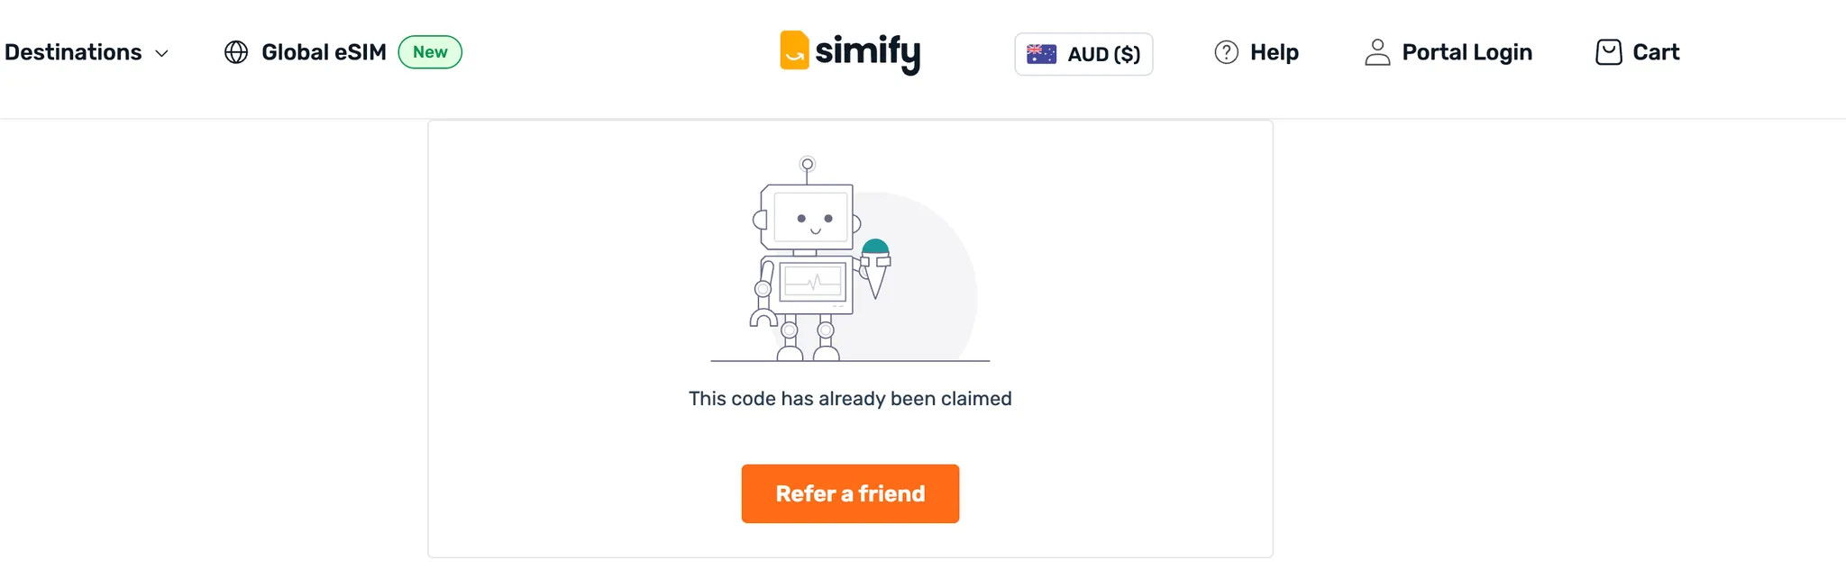Expand the Destinations chevron arrow
The width and height of the screenshot is (1846, 569).
click(162, 54)
